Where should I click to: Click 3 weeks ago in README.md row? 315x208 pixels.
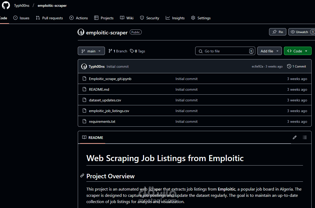[297, 89]
